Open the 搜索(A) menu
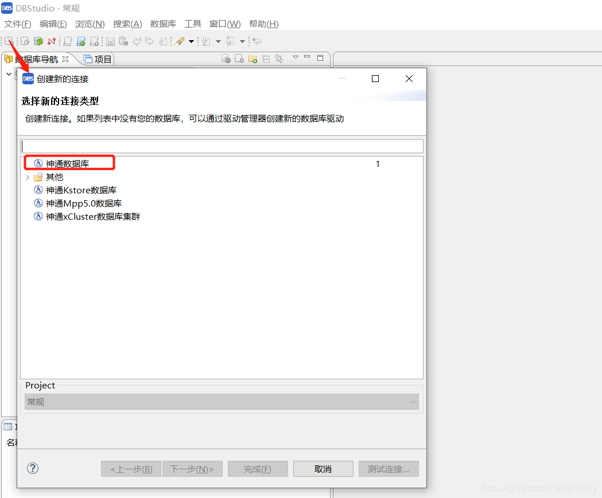The width and height of the screenshot is (602, 498). pyautogui.click(x=127, y=24)
